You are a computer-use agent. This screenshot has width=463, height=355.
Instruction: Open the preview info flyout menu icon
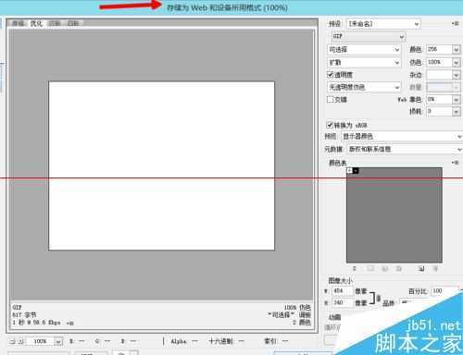tap(70, 324)
